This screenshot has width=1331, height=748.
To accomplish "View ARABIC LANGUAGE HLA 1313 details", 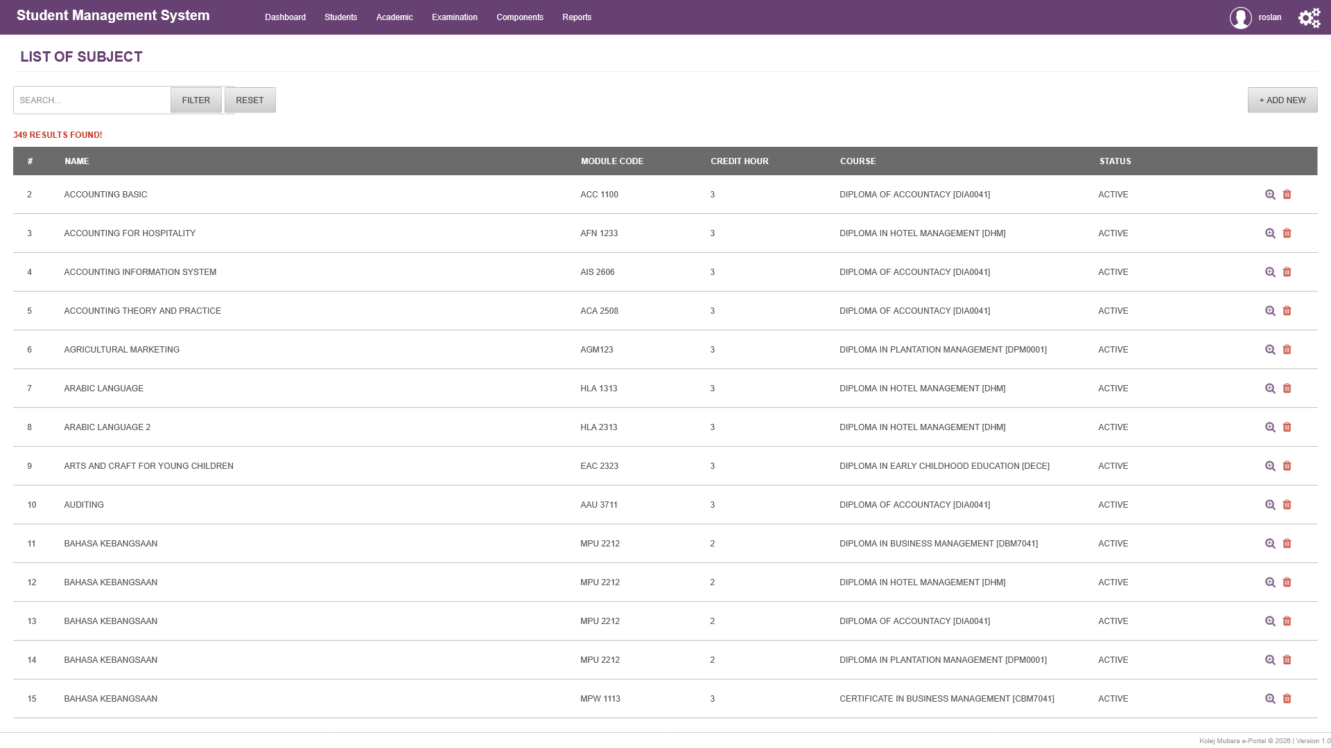I will point(1270,389).
